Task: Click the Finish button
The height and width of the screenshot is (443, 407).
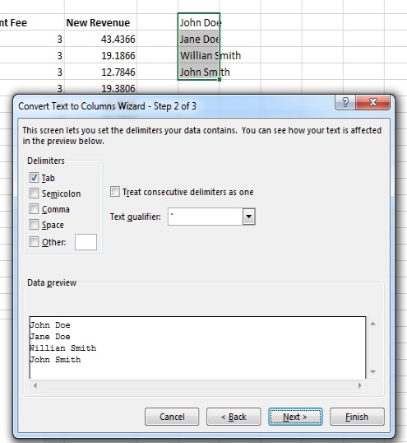Action: (x=357, y=417)
